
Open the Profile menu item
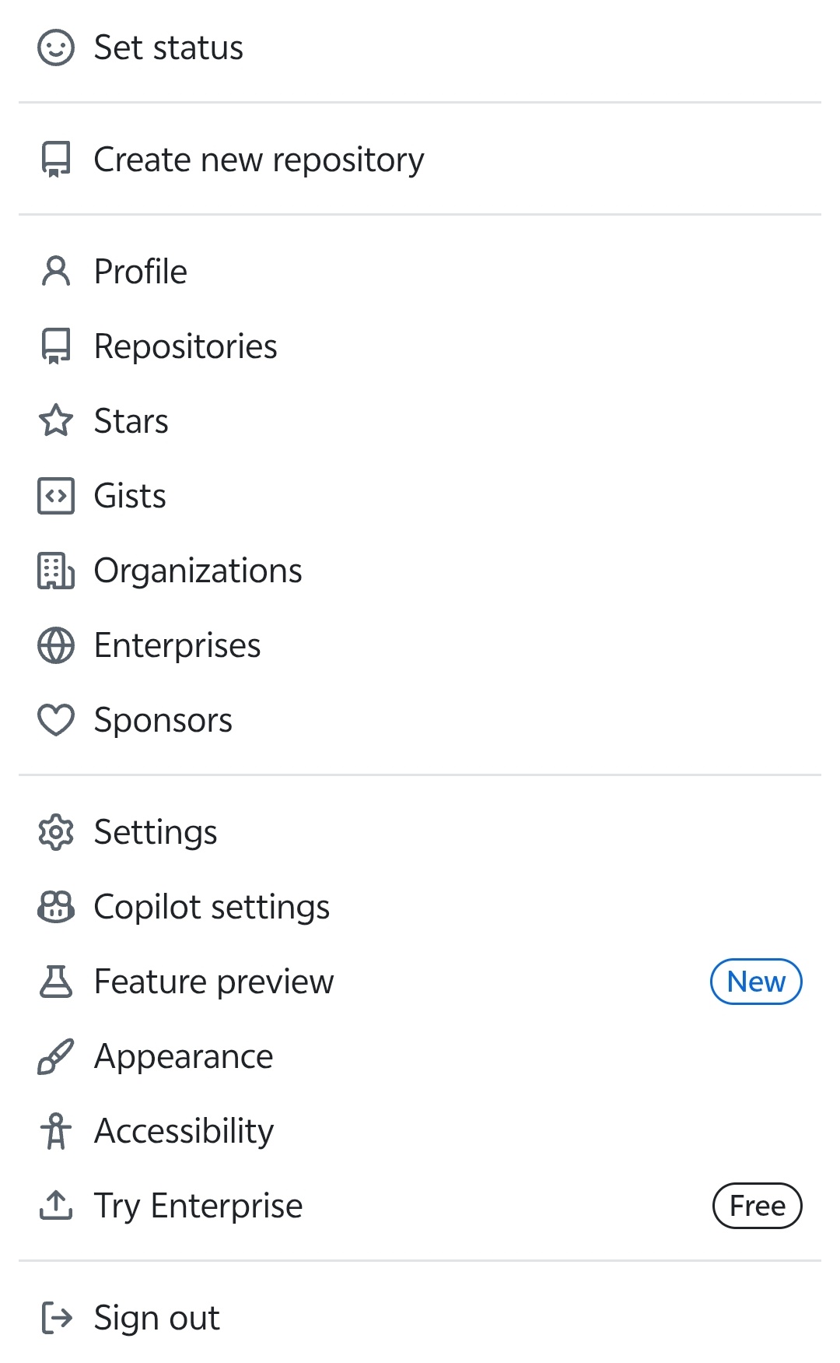coord(141,272)
